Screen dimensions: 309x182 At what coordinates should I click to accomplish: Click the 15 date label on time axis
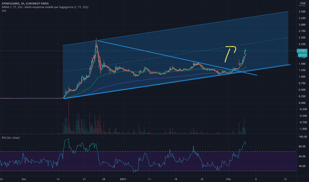pos(285,179)
